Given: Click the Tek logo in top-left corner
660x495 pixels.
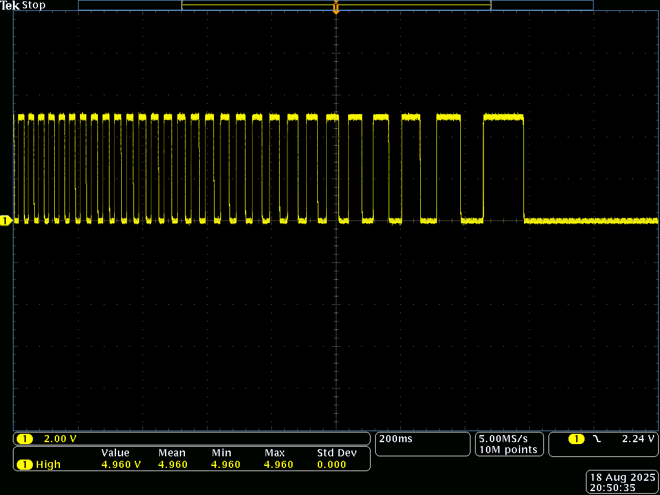Looking at the screenshot, I should click(10, 6).
